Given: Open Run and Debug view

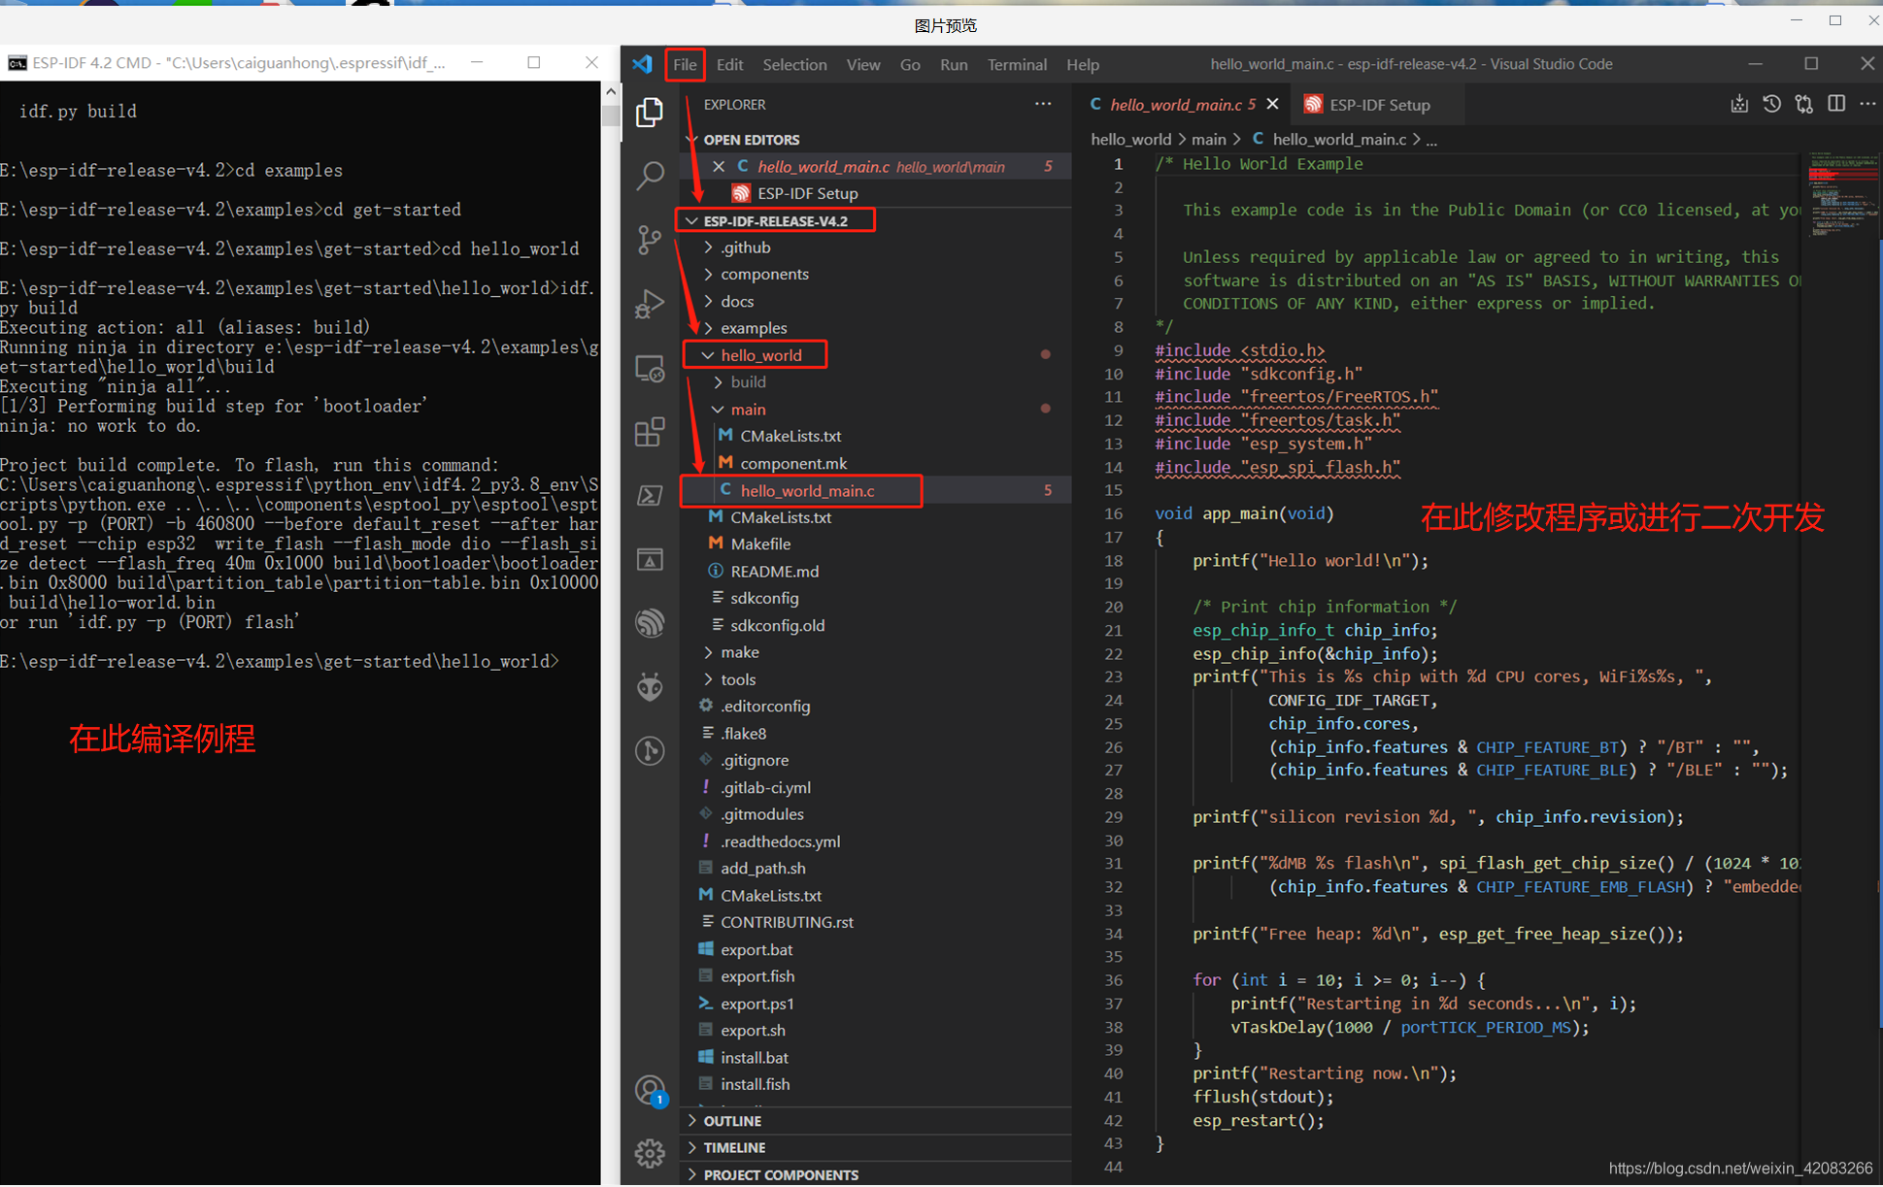Looking at the screenshot, I should pos(650,304).
